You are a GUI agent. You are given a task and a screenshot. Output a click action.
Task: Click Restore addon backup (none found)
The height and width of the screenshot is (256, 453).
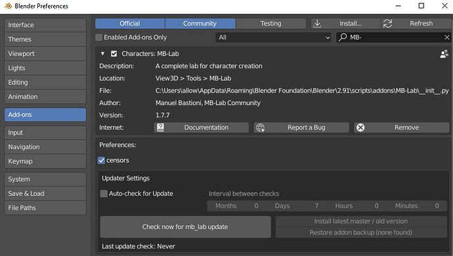[x=361, y=232]
